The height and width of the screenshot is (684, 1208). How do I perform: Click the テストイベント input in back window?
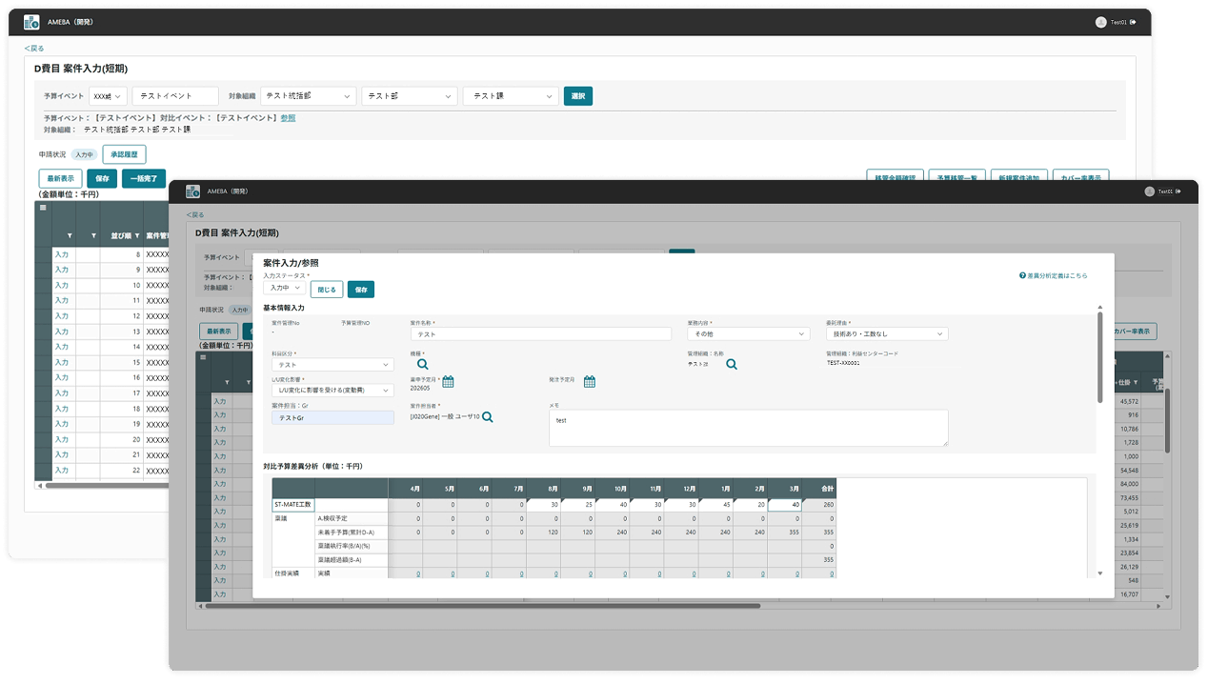(x=175, y=96)
